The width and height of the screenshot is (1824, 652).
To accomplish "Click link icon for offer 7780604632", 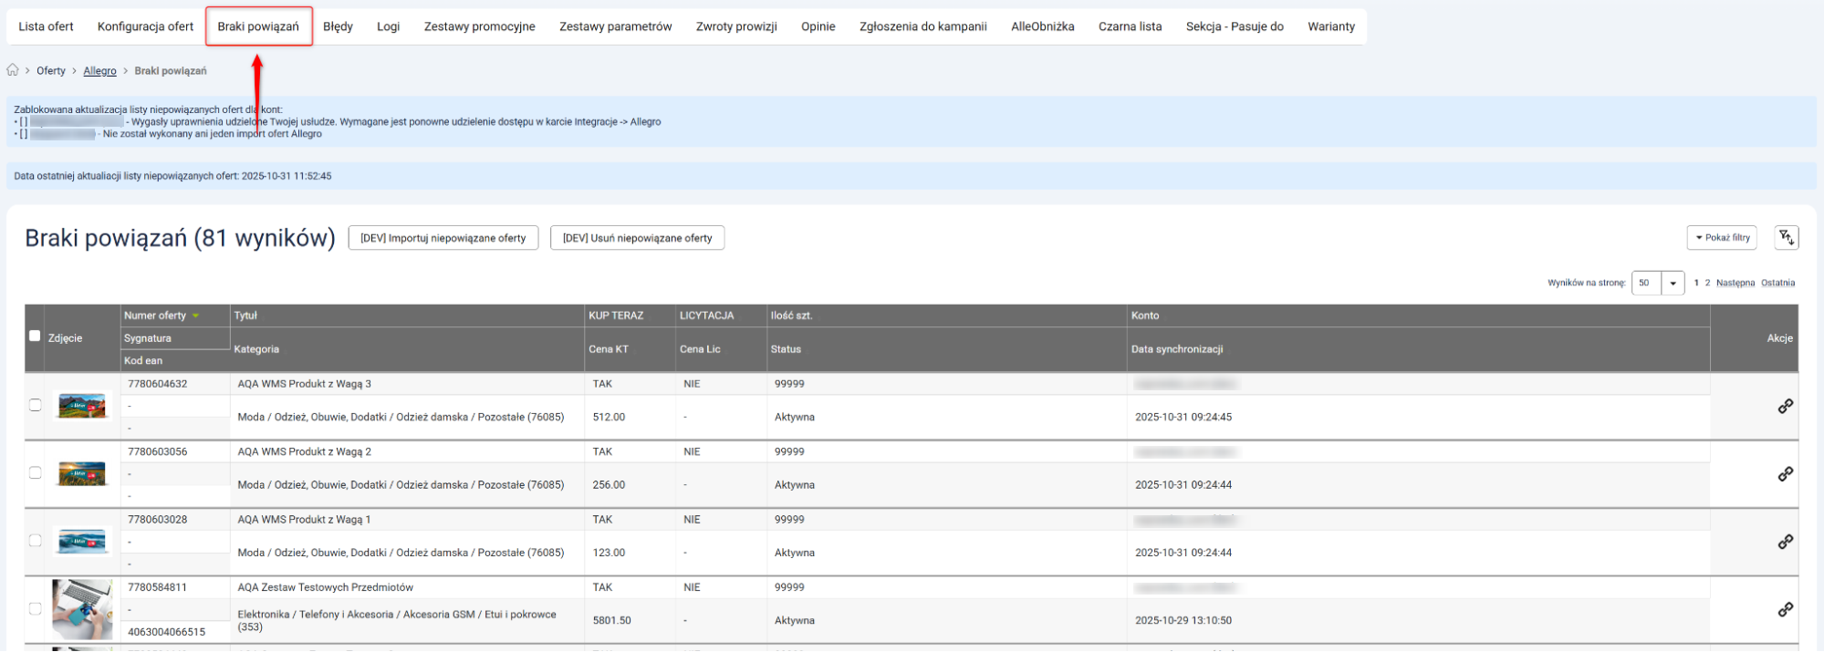I will pos(1785,407).
